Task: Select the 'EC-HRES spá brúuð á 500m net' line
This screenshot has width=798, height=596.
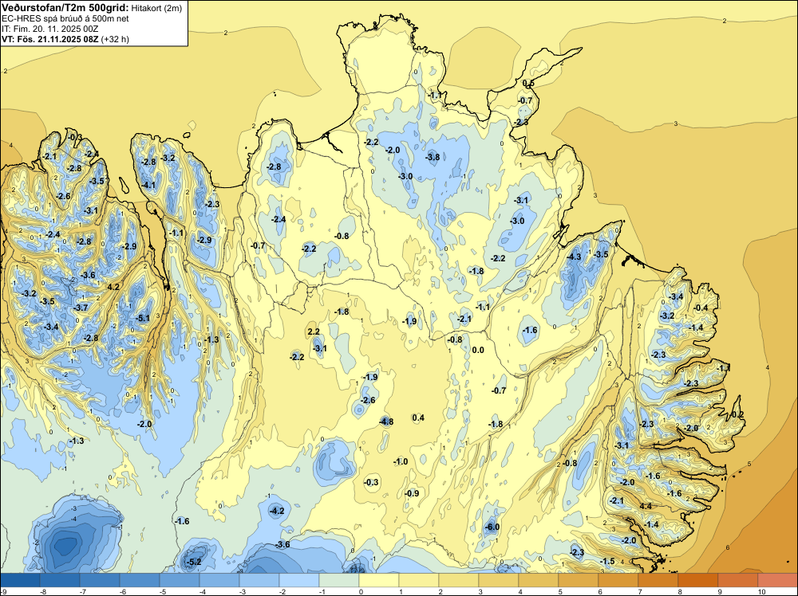Action: 65,18
